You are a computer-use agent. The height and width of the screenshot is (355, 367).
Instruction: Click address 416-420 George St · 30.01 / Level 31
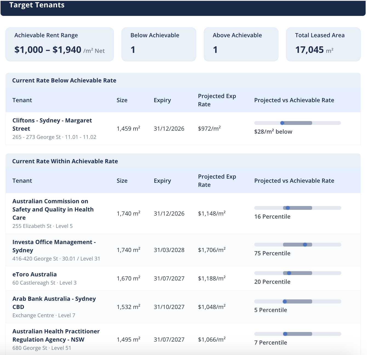(56, 259)
